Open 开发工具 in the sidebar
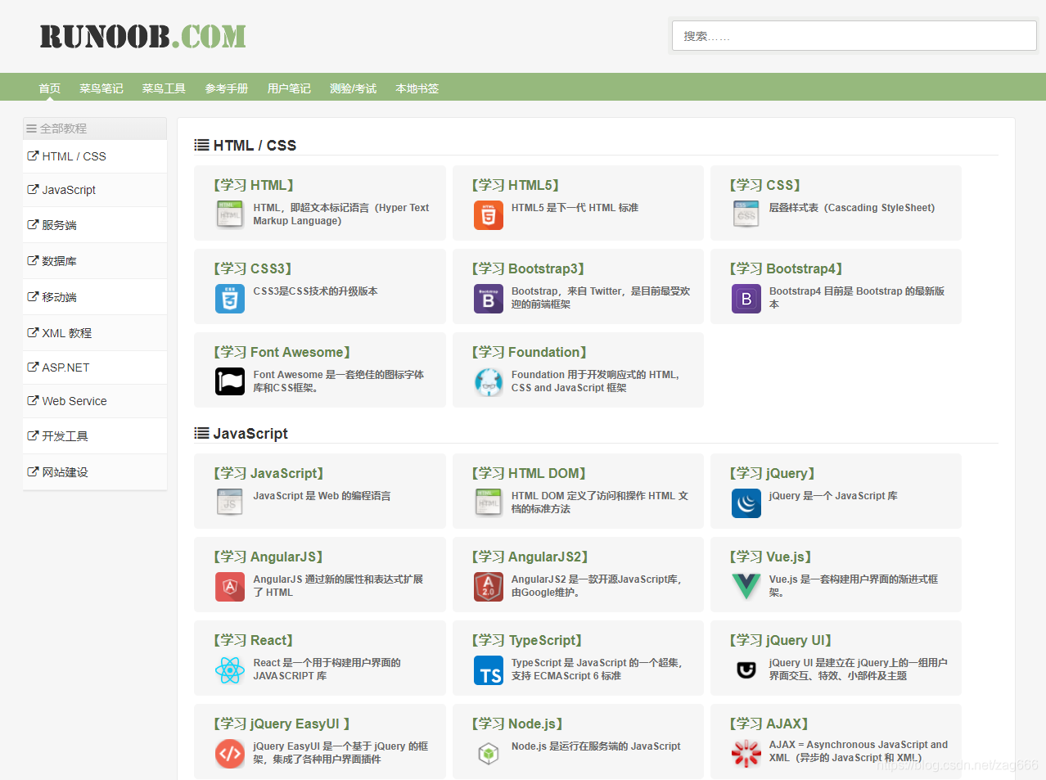The image size is (1046, 780). pyautogui.click(x=95, y=436)
